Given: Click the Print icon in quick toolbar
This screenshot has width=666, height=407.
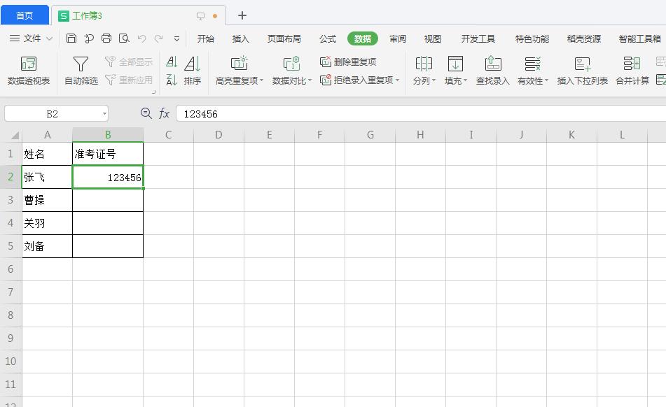Looking at the screenshot, I should point(106,38).
